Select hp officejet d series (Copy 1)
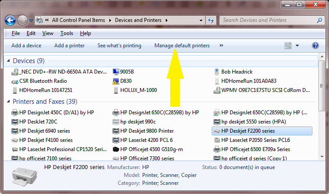Image resolution: width=329 pixels, height=194 pixels. tap(250, 158)
